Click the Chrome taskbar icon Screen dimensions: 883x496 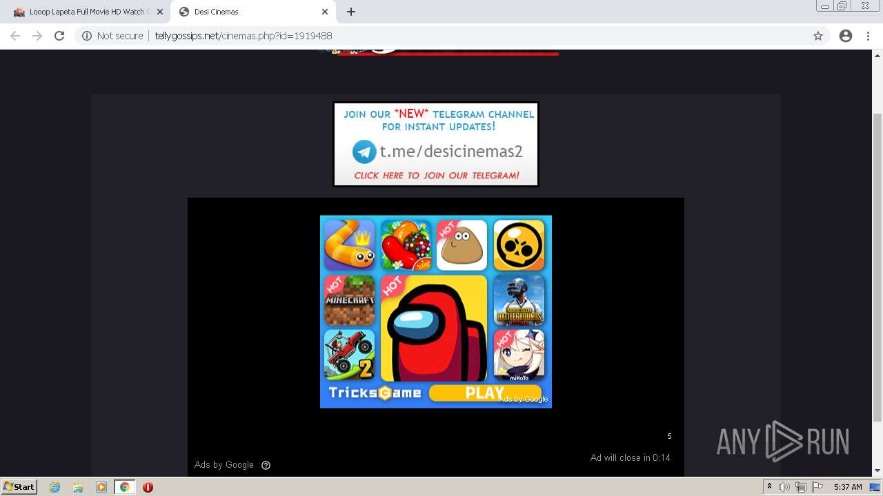[x=125, y=487]
